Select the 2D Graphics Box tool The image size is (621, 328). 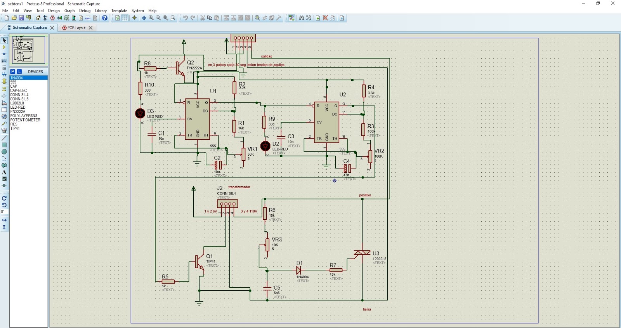[4, 145]
